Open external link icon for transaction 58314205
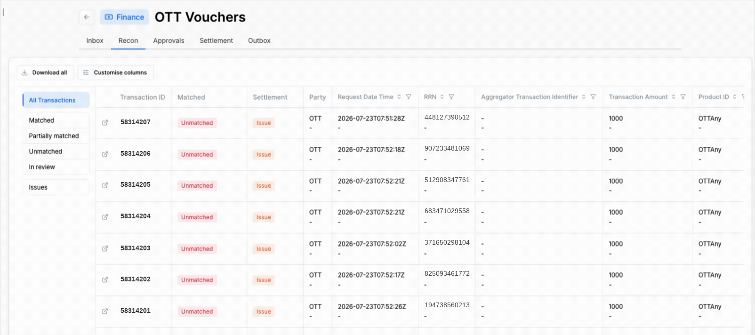The width and height of the screenshot is (755, 335). click(105, 185)
